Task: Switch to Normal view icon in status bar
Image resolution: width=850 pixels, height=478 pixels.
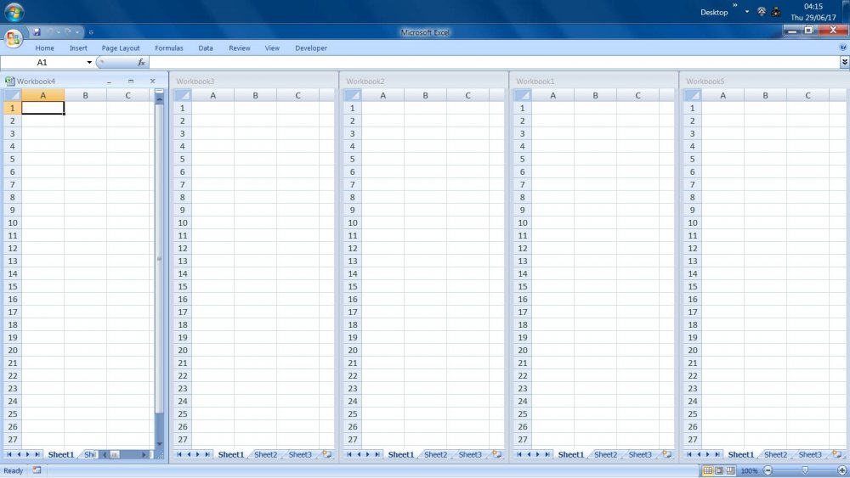Action: pos(707,470)
